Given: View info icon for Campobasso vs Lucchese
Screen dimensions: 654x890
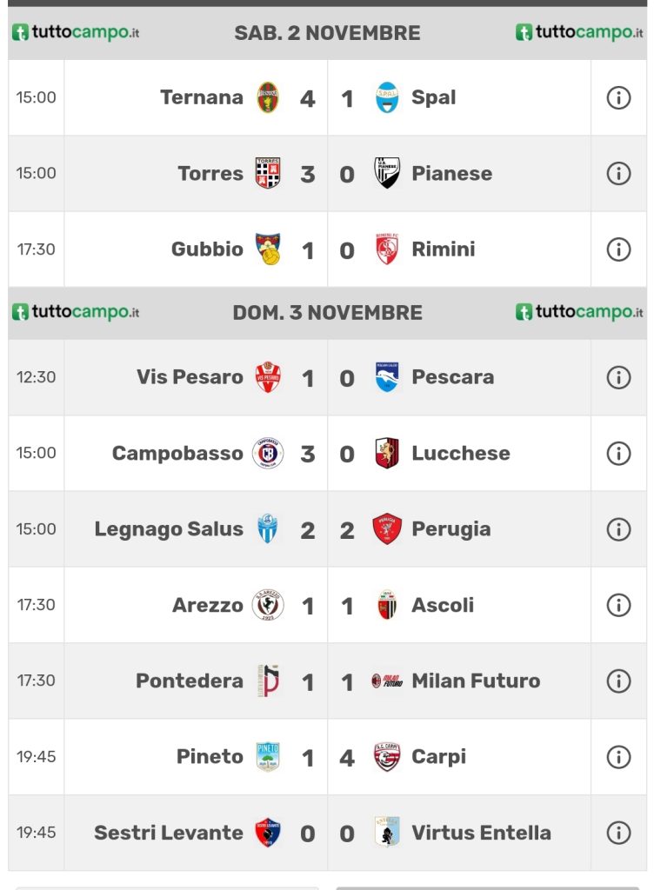Looking at the screenshot, I should (x=617, y=453).
